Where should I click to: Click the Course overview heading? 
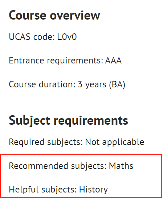coord(54,15)
